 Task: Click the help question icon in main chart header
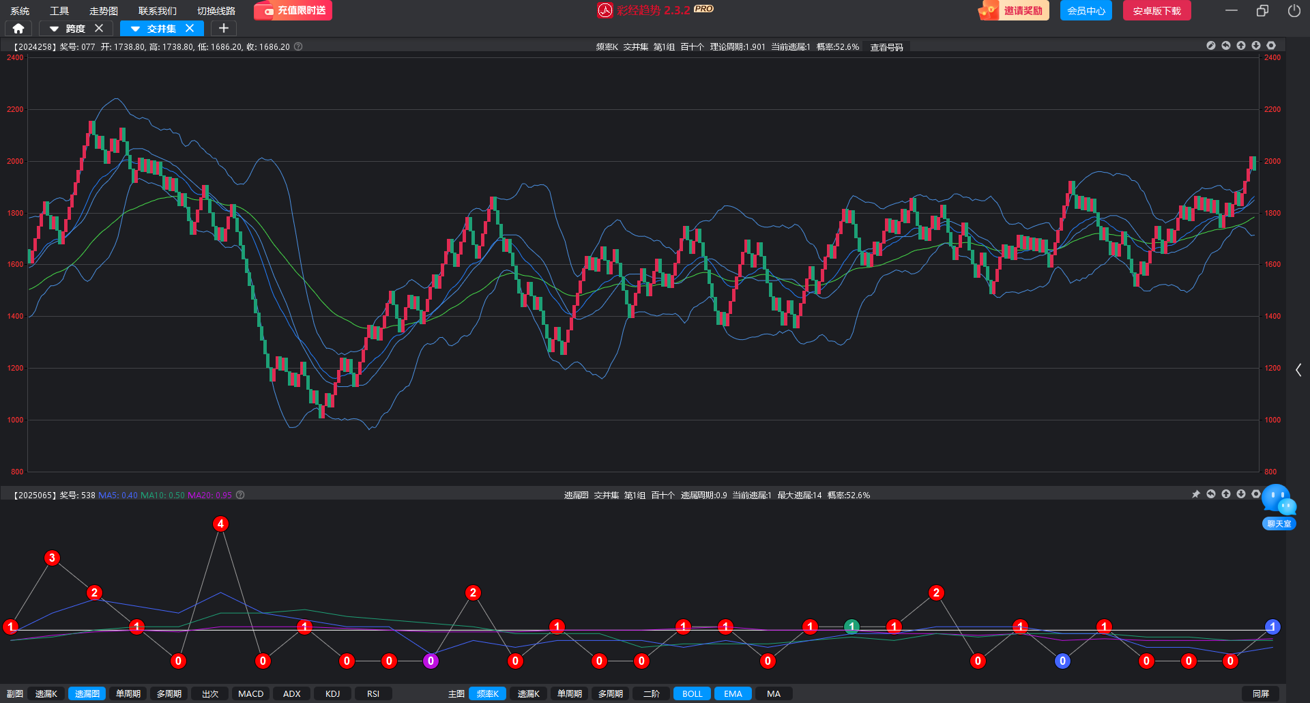click(x=298, y=46)
